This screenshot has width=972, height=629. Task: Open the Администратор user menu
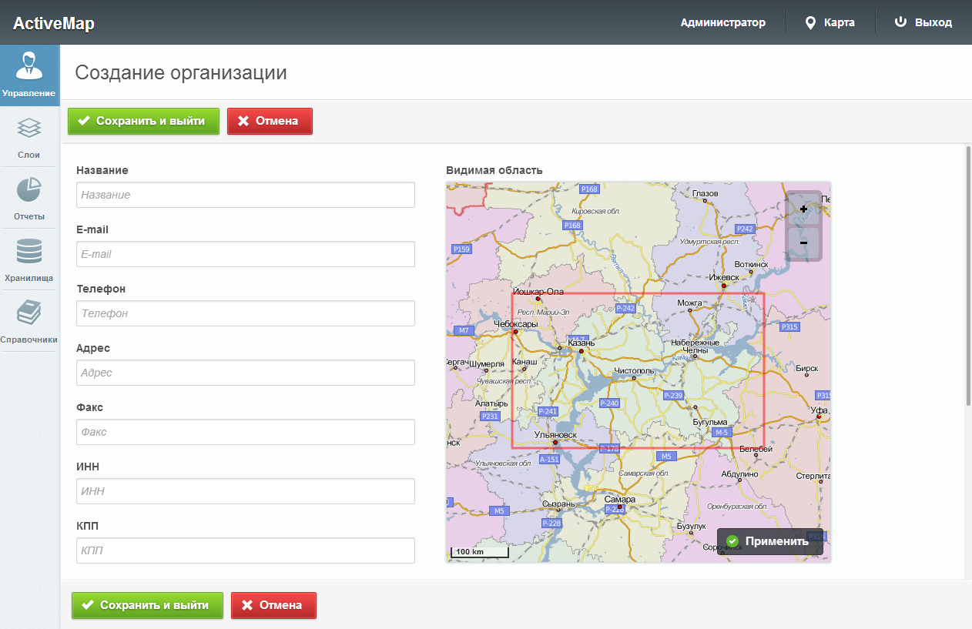click(x=722, y=22)
